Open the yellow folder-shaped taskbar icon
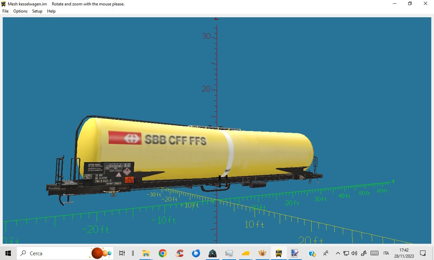Screen dimensions: 434x260 (x=246, y=253)
